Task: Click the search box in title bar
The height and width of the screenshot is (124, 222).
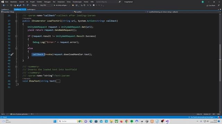Action: coord(108,2)
